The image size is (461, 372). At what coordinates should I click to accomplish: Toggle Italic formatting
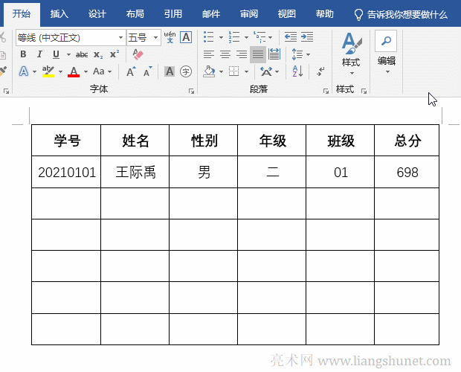39,54
